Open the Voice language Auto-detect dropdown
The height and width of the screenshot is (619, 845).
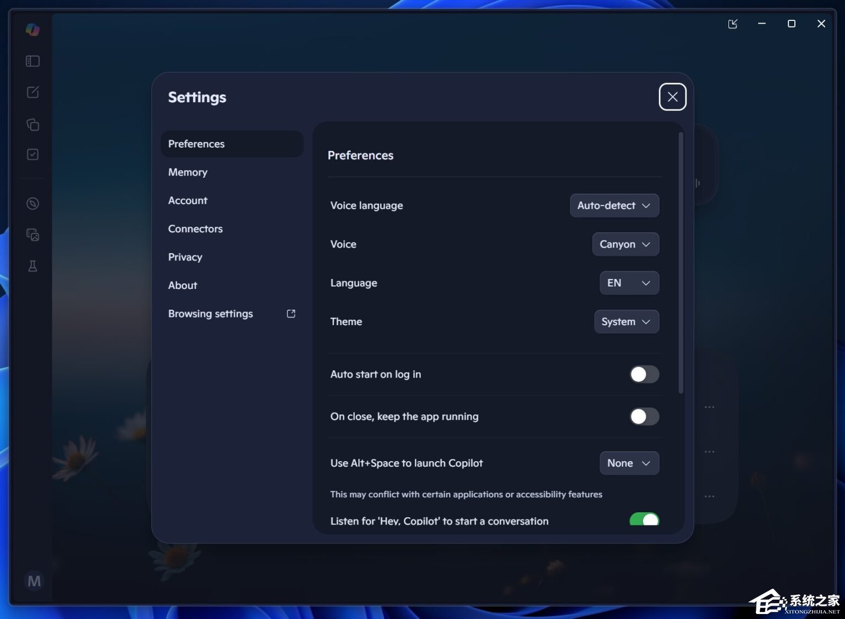[x=614, y=205]
